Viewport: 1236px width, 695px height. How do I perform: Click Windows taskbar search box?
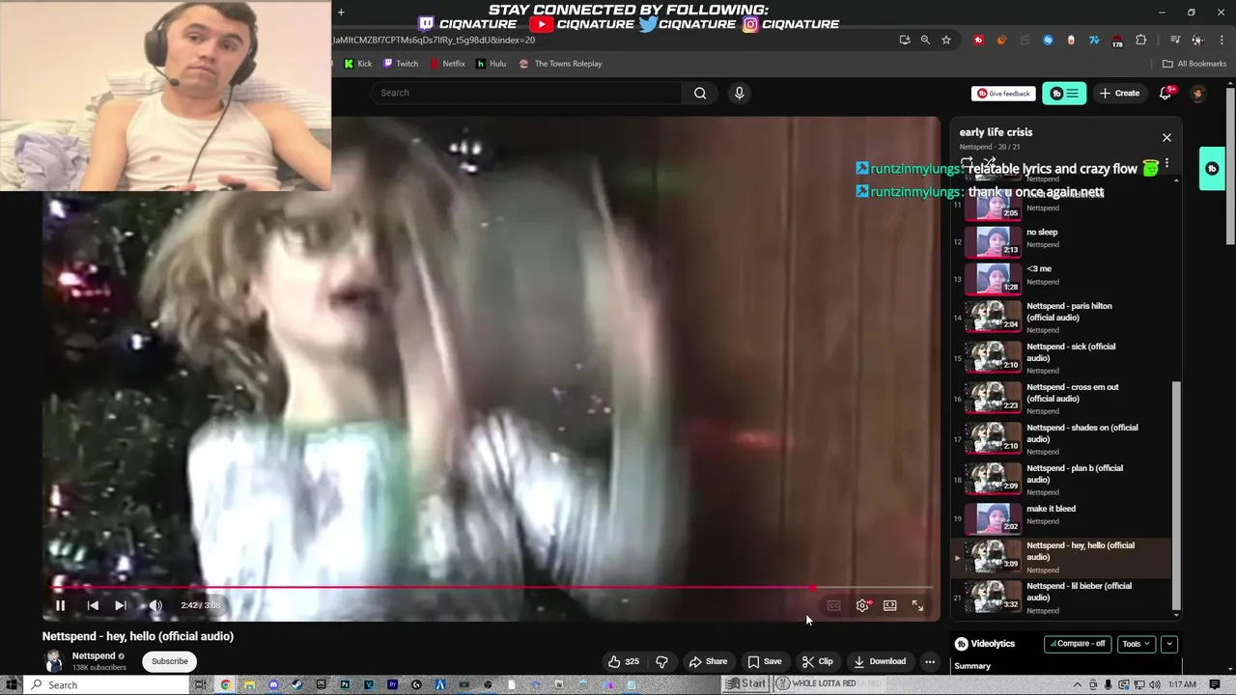point(106,684)
